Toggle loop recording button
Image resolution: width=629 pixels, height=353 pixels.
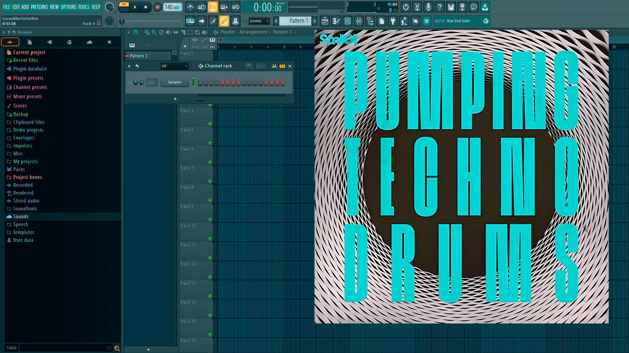pyautogui.click(x=235, y=7)
